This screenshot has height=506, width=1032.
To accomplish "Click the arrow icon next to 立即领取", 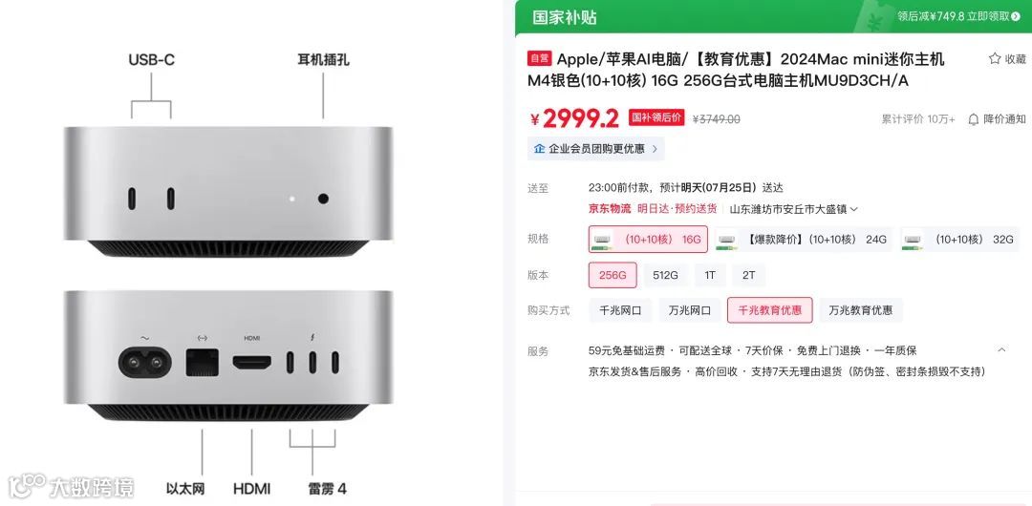I will tap(1016, 16).
